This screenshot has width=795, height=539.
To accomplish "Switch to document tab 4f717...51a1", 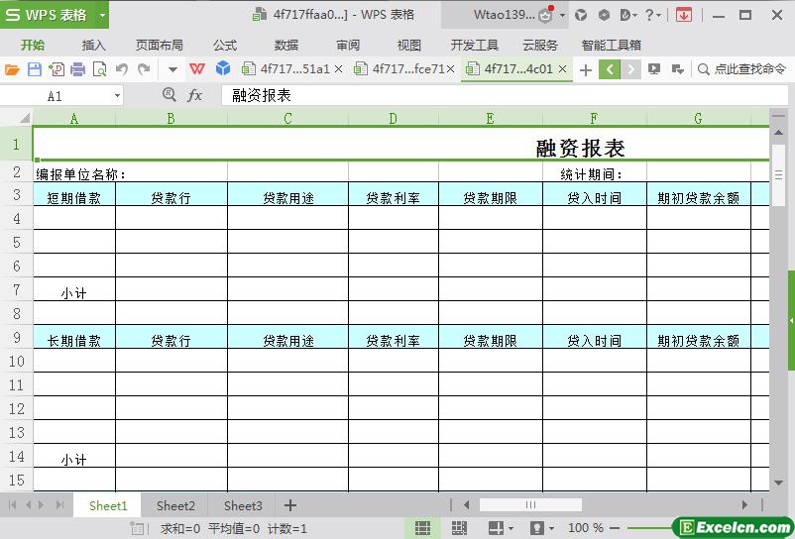I will 292,69.
